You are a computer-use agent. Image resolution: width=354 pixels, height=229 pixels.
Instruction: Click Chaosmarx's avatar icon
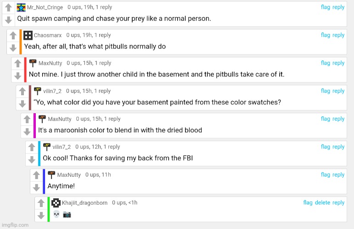click(x=28, y=35)
